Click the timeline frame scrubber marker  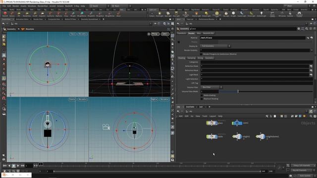[x=41, y=164]
